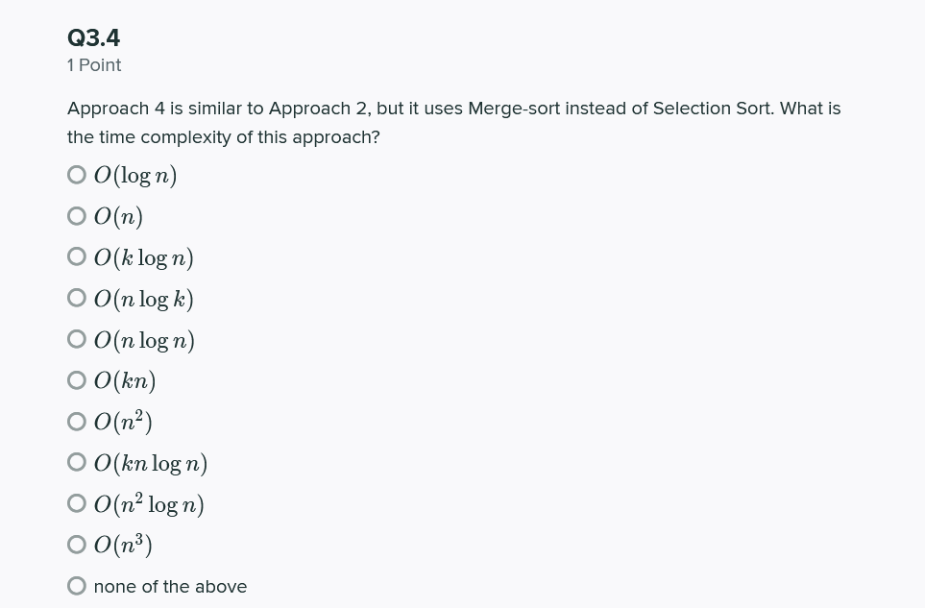Pick the O(k log n) radio button
The width and height of the screenshot is (925, 608).
77,257
